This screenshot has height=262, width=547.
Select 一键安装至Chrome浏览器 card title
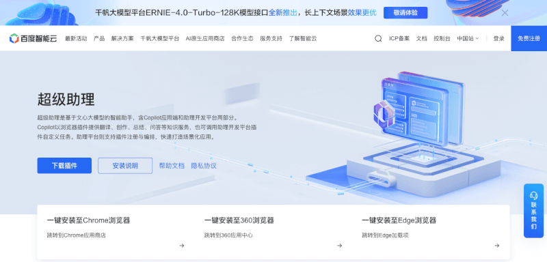(x=88, y=220)
